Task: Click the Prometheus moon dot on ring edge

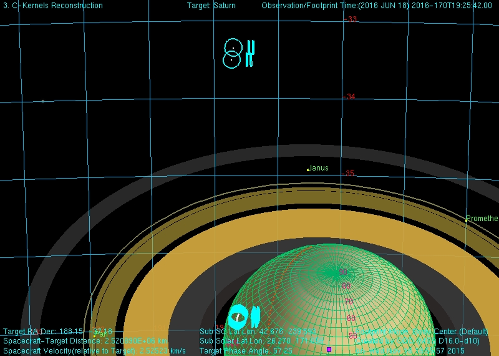Action: click(x=466, y=220)
